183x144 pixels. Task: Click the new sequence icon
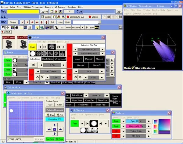[x=52, y=12]
